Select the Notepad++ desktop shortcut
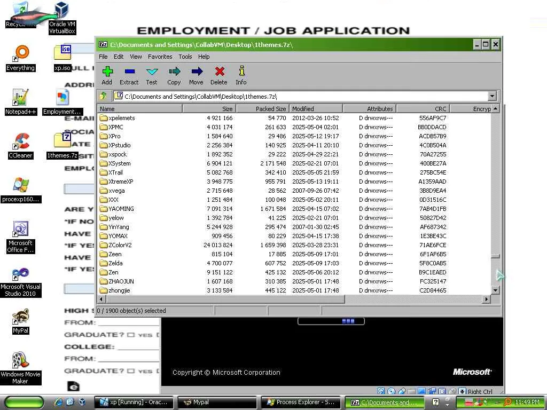Viewport: 547px width, 410px height. pos(20,102)
